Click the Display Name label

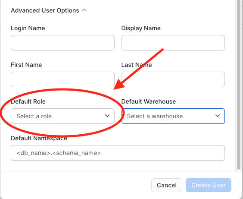pyautogui.click(x=141, y=28)
